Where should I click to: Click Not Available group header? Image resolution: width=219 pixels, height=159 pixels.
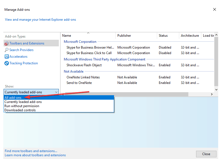point(74,71)
